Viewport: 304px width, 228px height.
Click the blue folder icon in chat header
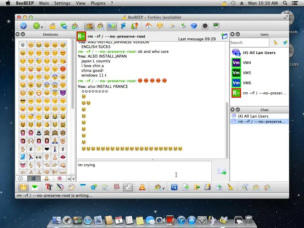(x=224, y=36)
